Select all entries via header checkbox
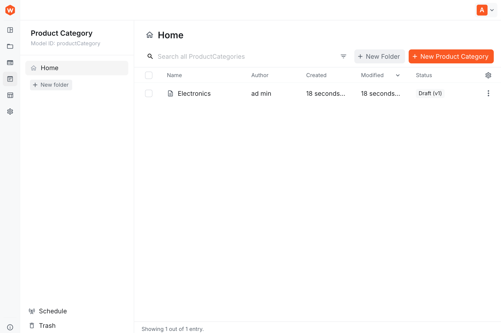The image size is (501, 333). tap(149, 75)
